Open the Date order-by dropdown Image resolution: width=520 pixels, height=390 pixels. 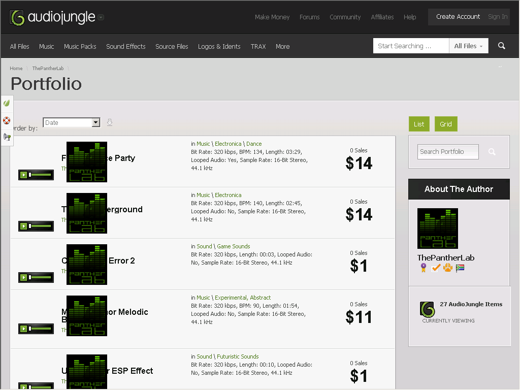point(71,122)
